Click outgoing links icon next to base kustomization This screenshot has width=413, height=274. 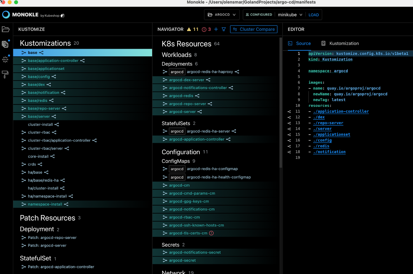[41, 53]
